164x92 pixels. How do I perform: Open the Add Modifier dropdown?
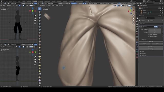(151, 24)
